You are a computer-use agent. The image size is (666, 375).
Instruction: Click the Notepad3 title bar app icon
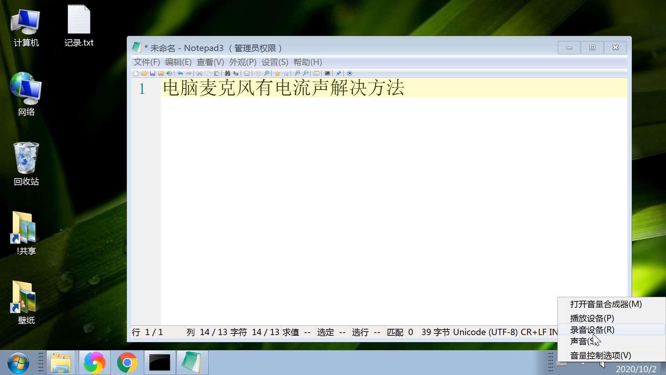(137, 48)
